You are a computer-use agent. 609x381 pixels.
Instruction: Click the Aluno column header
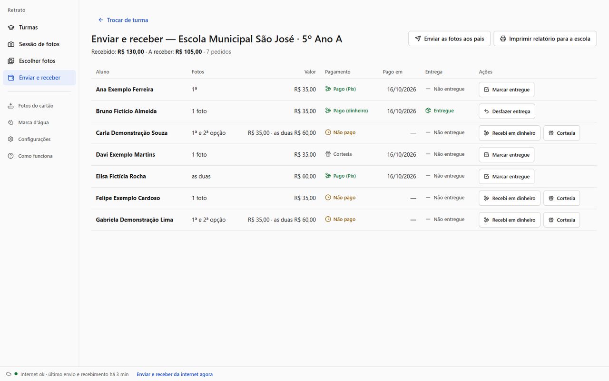tap(102, 72)
